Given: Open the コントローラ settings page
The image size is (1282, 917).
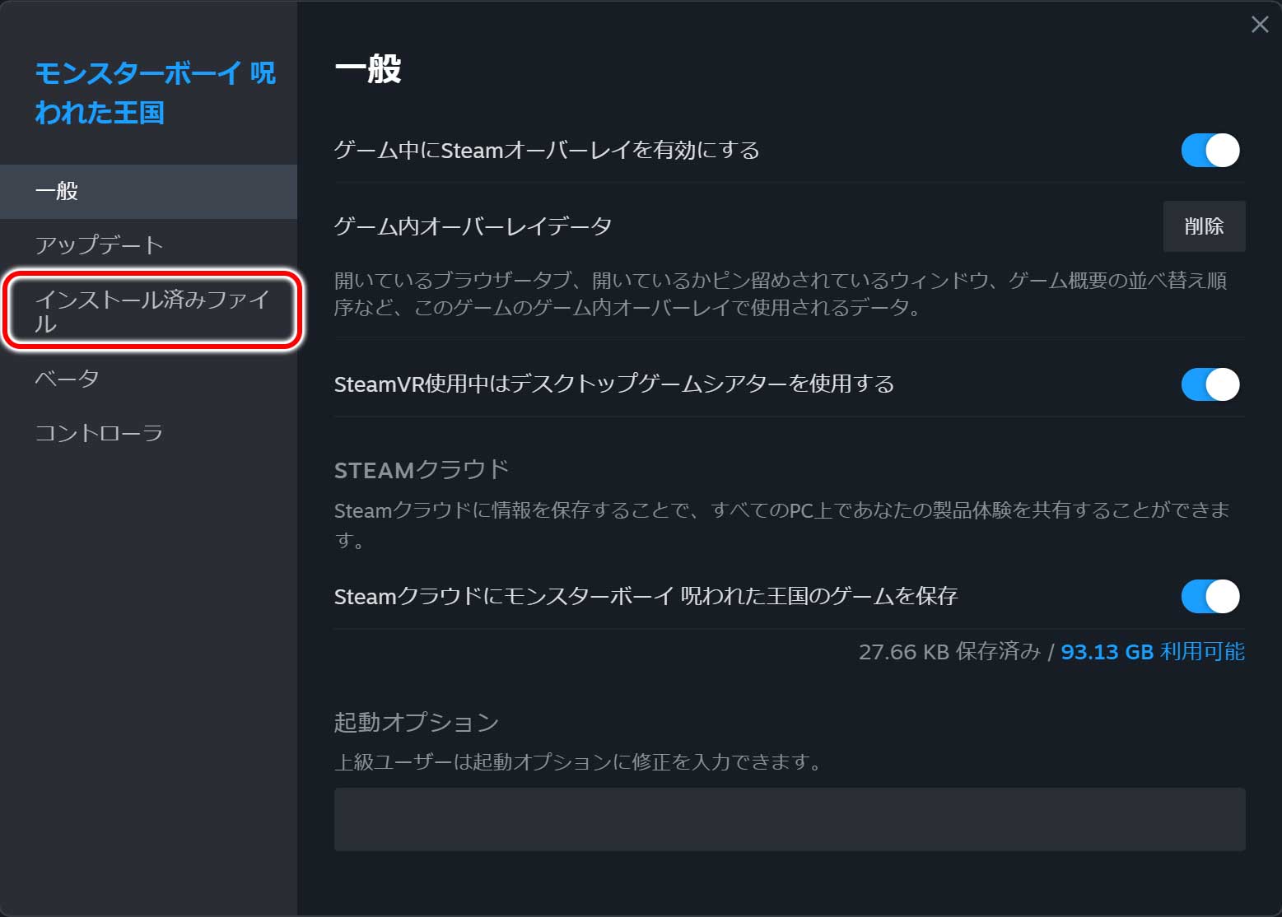Looking at the screenshot, I should pyautogui.click(x=100, y=431).
